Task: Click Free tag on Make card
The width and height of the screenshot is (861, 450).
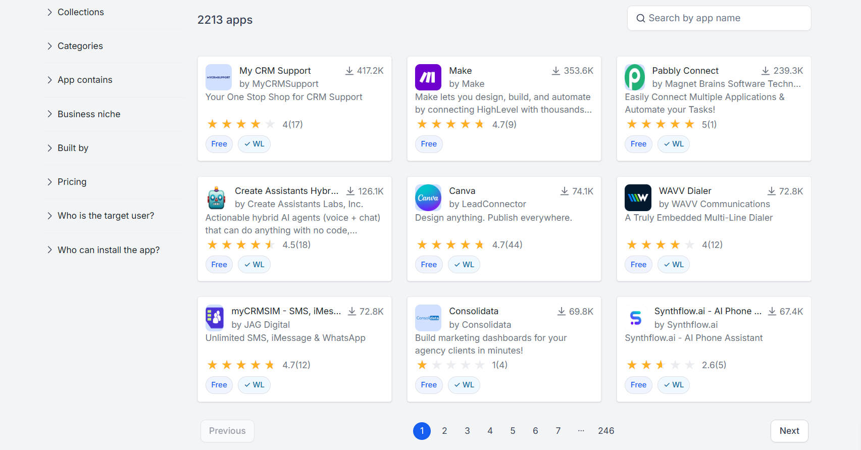Action: [x=429, y=144]
